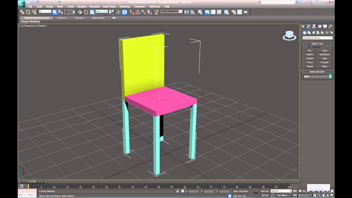The image size is (352, 198).
Task: Click the Rectangular Selection Region tool
Action: pos(67,12)
